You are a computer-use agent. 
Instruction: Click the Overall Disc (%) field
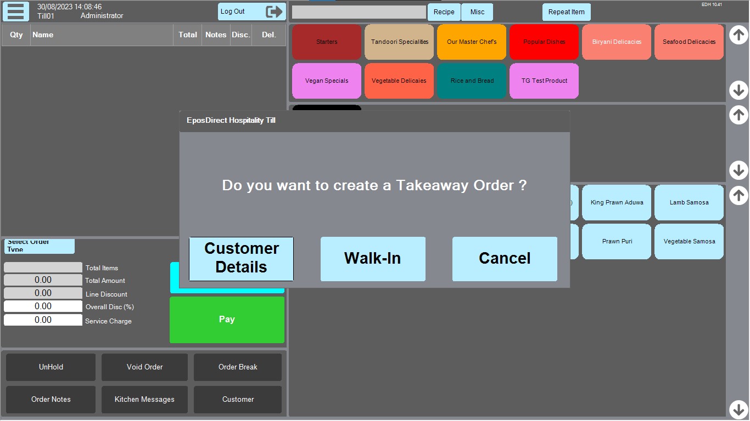click(x=43, y=306)
